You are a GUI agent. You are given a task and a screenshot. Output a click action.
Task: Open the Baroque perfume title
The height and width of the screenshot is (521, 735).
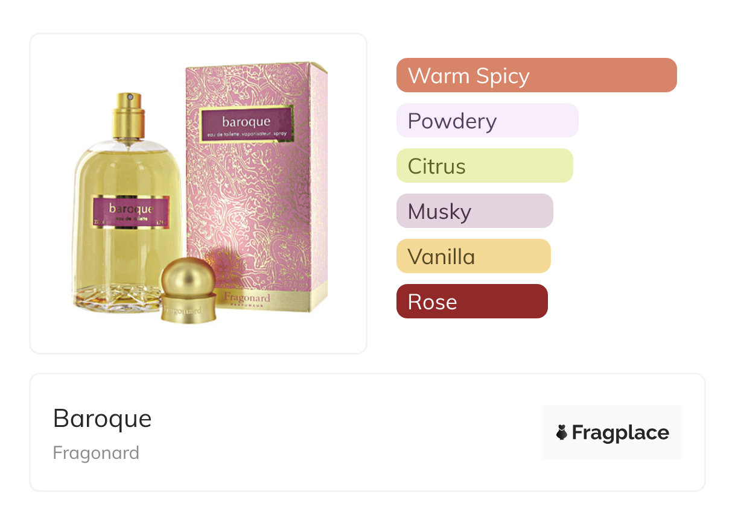coord(103,418)
